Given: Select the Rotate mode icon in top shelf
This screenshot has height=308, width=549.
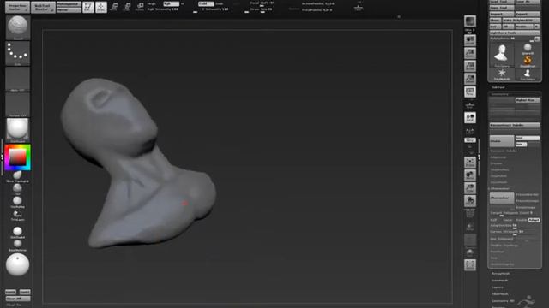Looking at the screenshot, I should (140, 7).
